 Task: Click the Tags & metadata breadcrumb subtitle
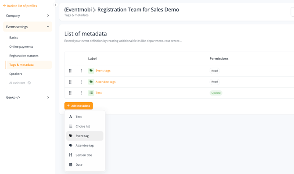click(76, 15)
